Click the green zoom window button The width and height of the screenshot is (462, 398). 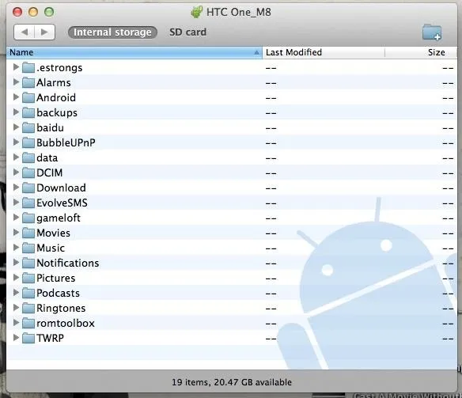[x=49, y=12]
